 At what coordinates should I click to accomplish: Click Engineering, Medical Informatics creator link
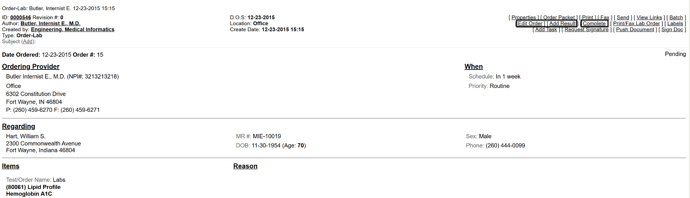(73, 30)
